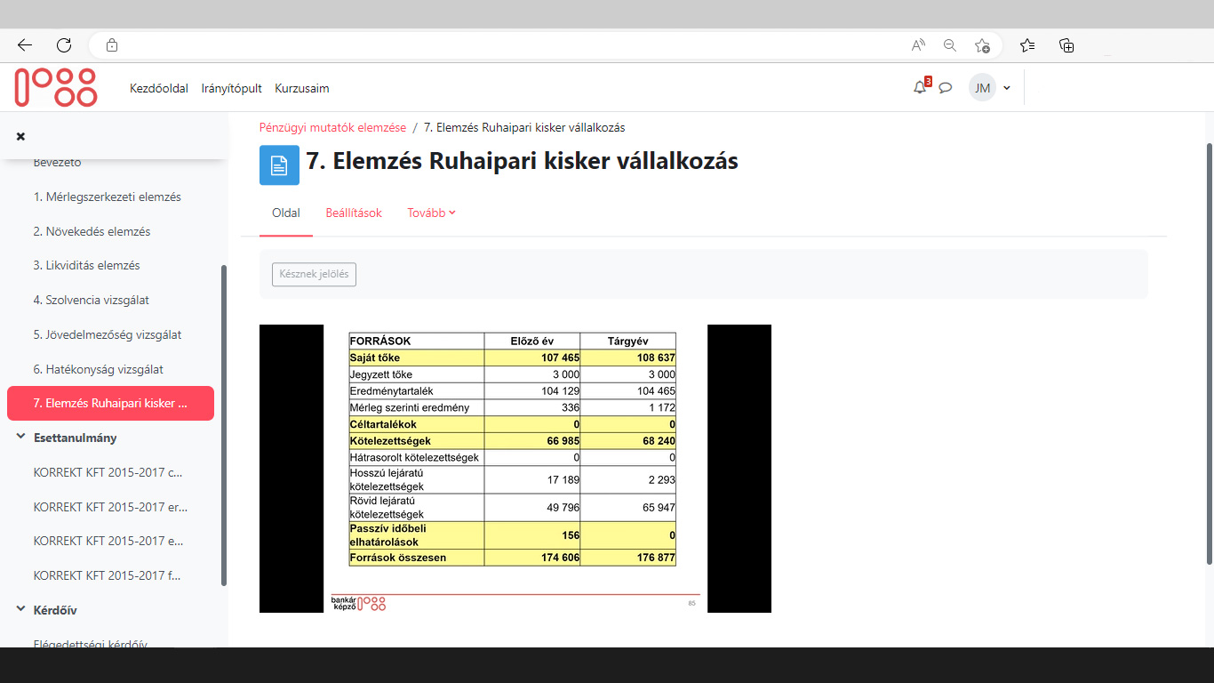The image size is (1214, 683).
Task: Open browser Collections icon
Action: (1066, 44)
